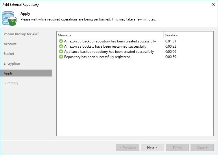Click success icon for buckets rescanned message

click(x=61, y=46)
